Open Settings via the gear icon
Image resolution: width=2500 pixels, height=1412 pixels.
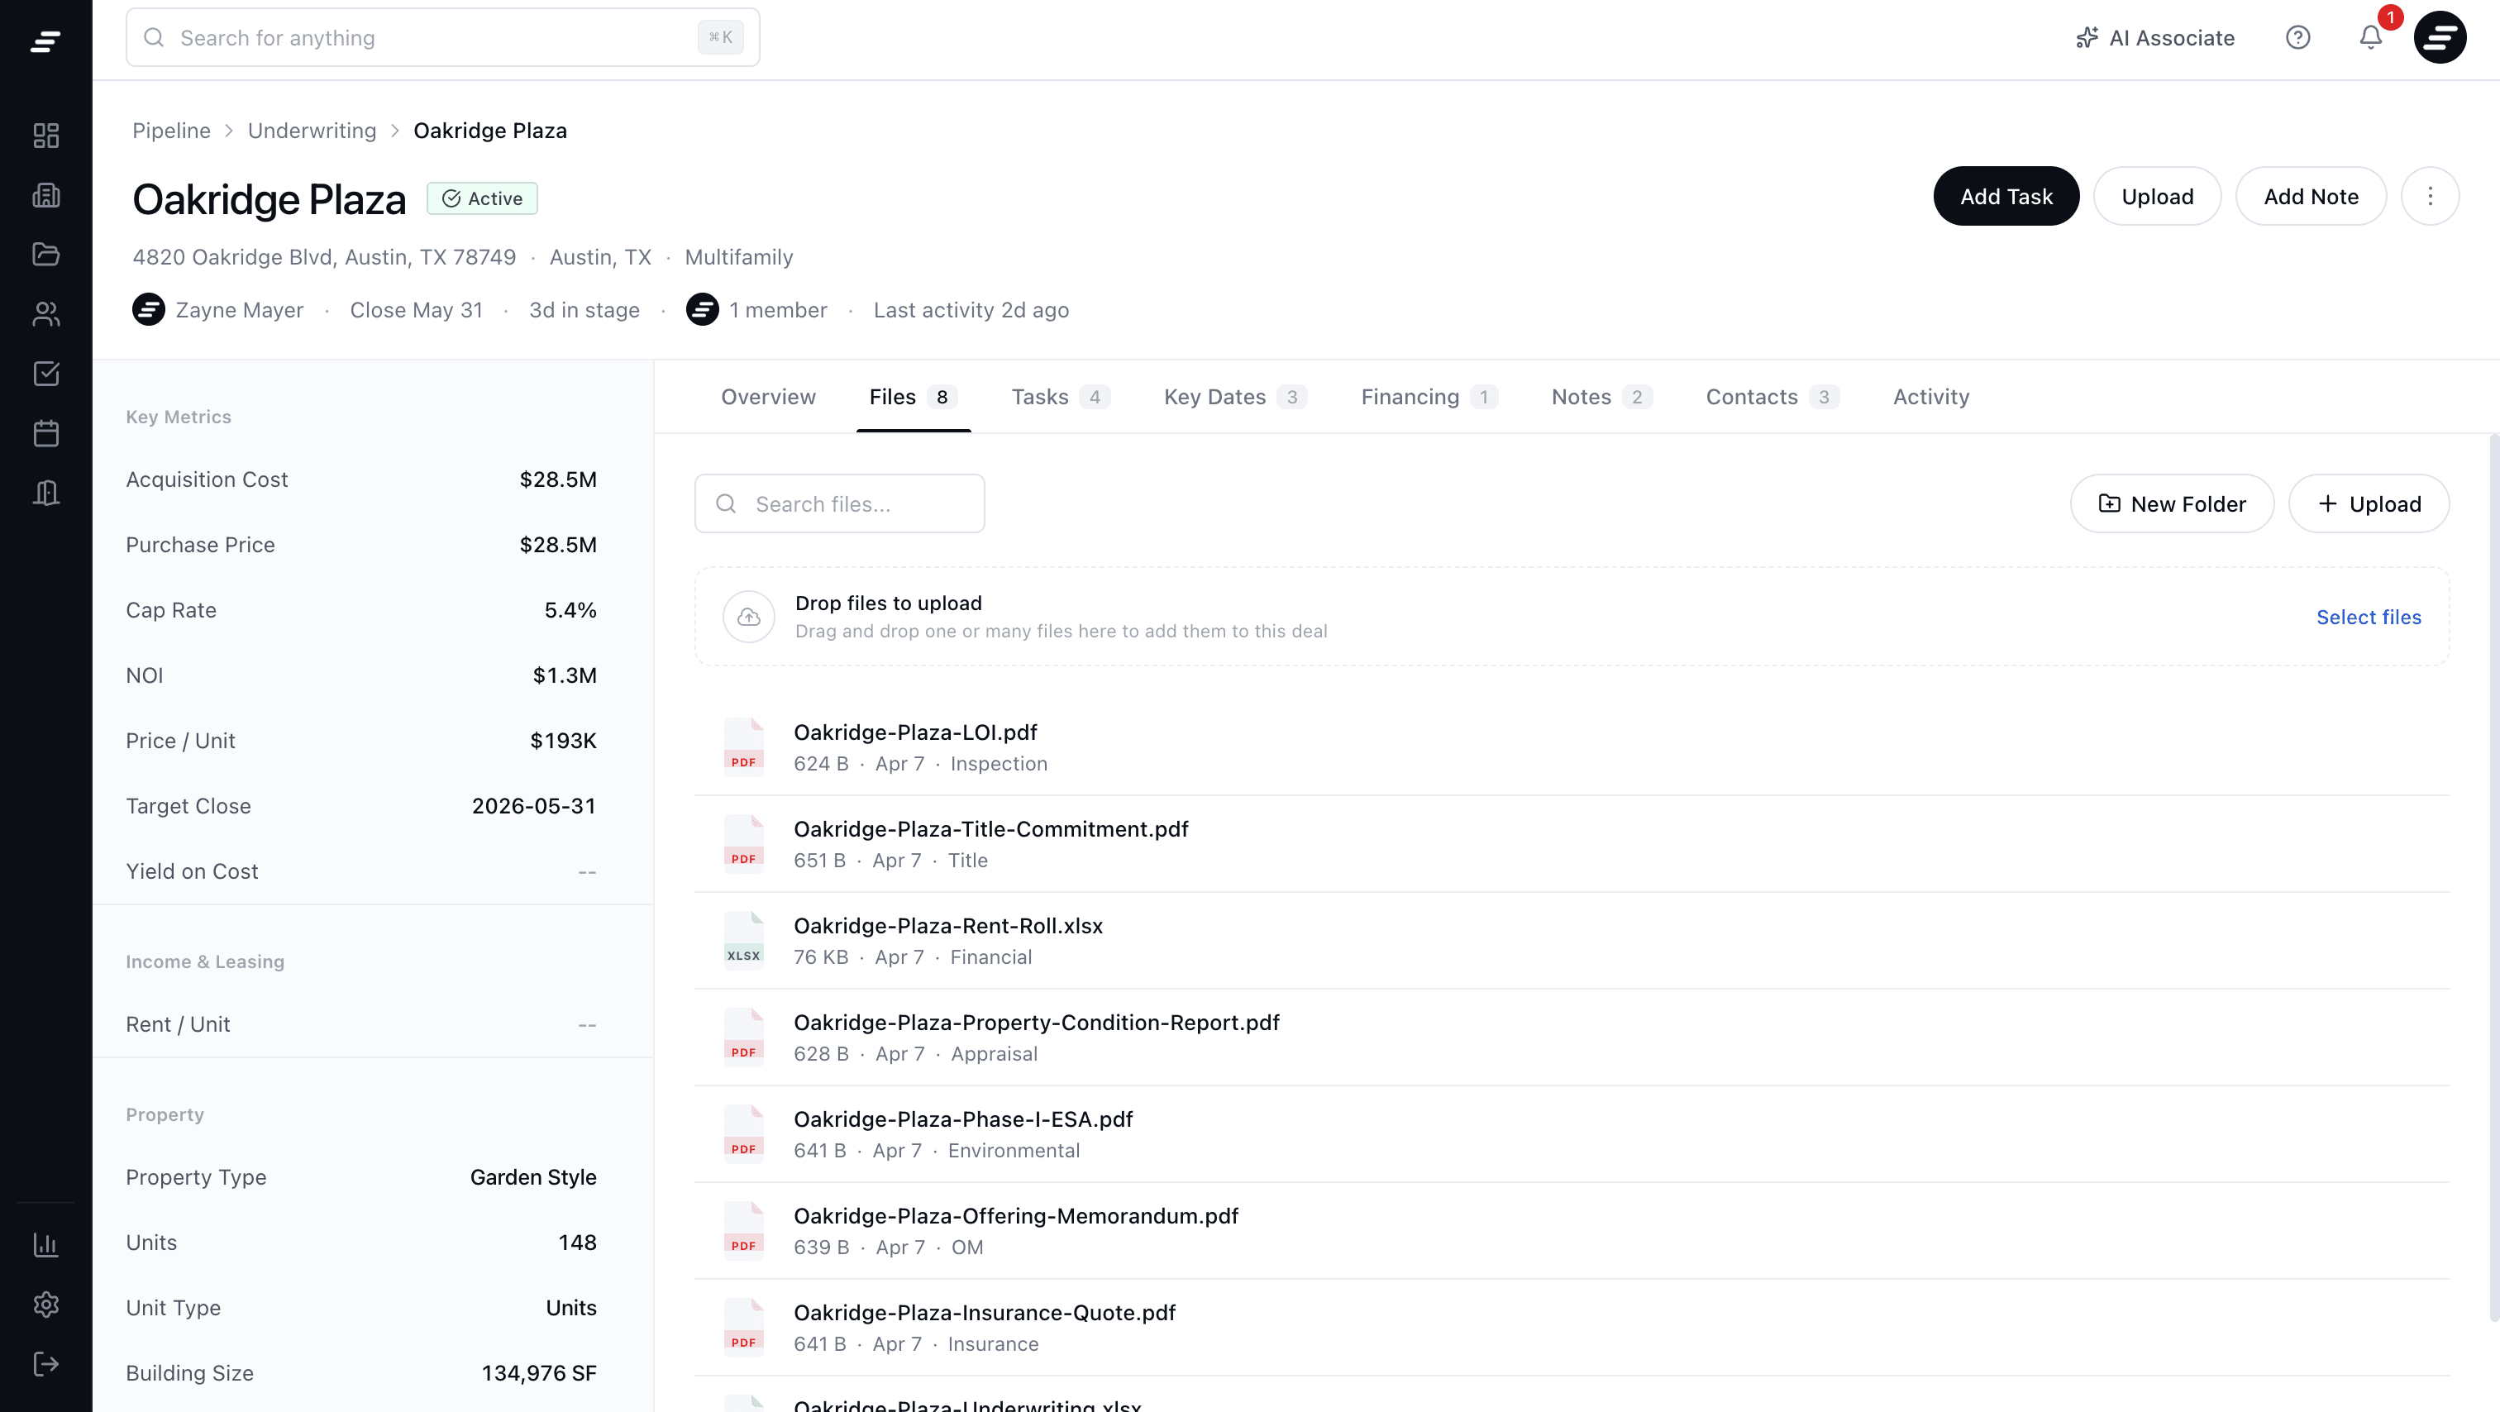(x=45, y=1305)
